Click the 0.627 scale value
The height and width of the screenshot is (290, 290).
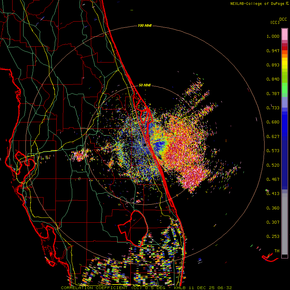point(273,137)
